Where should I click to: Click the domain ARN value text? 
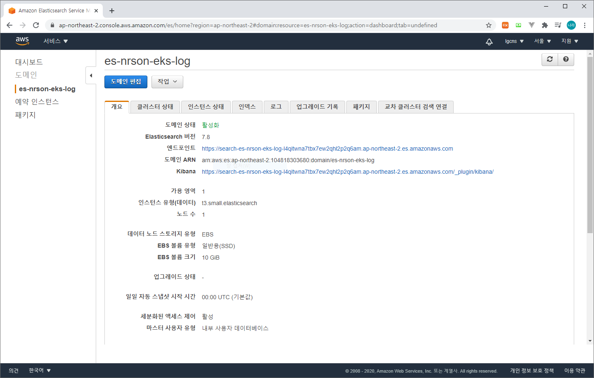pos(288,160)
